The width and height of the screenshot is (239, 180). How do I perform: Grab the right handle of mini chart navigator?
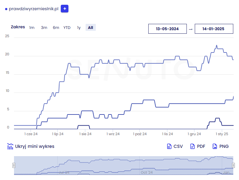(233, 165)
